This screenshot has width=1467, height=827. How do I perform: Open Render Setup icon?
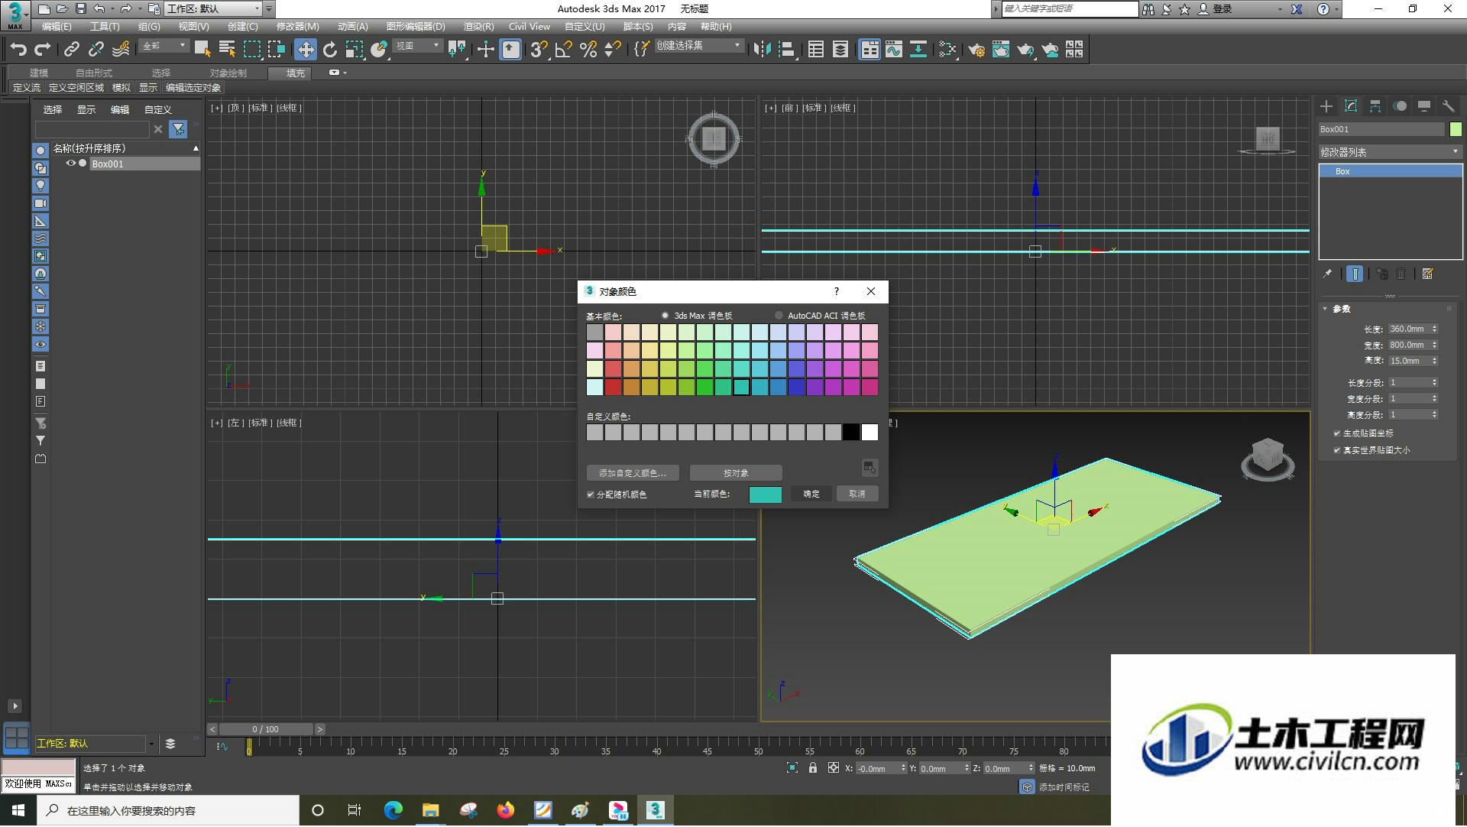976,50
